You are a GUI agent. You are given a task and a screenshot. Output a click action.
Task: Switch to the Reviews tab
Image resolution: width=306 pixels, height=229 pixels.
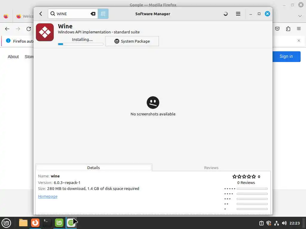click(211, 168)
